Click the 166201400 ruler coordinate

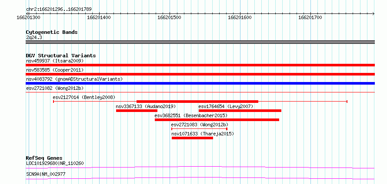pos(99,17)
